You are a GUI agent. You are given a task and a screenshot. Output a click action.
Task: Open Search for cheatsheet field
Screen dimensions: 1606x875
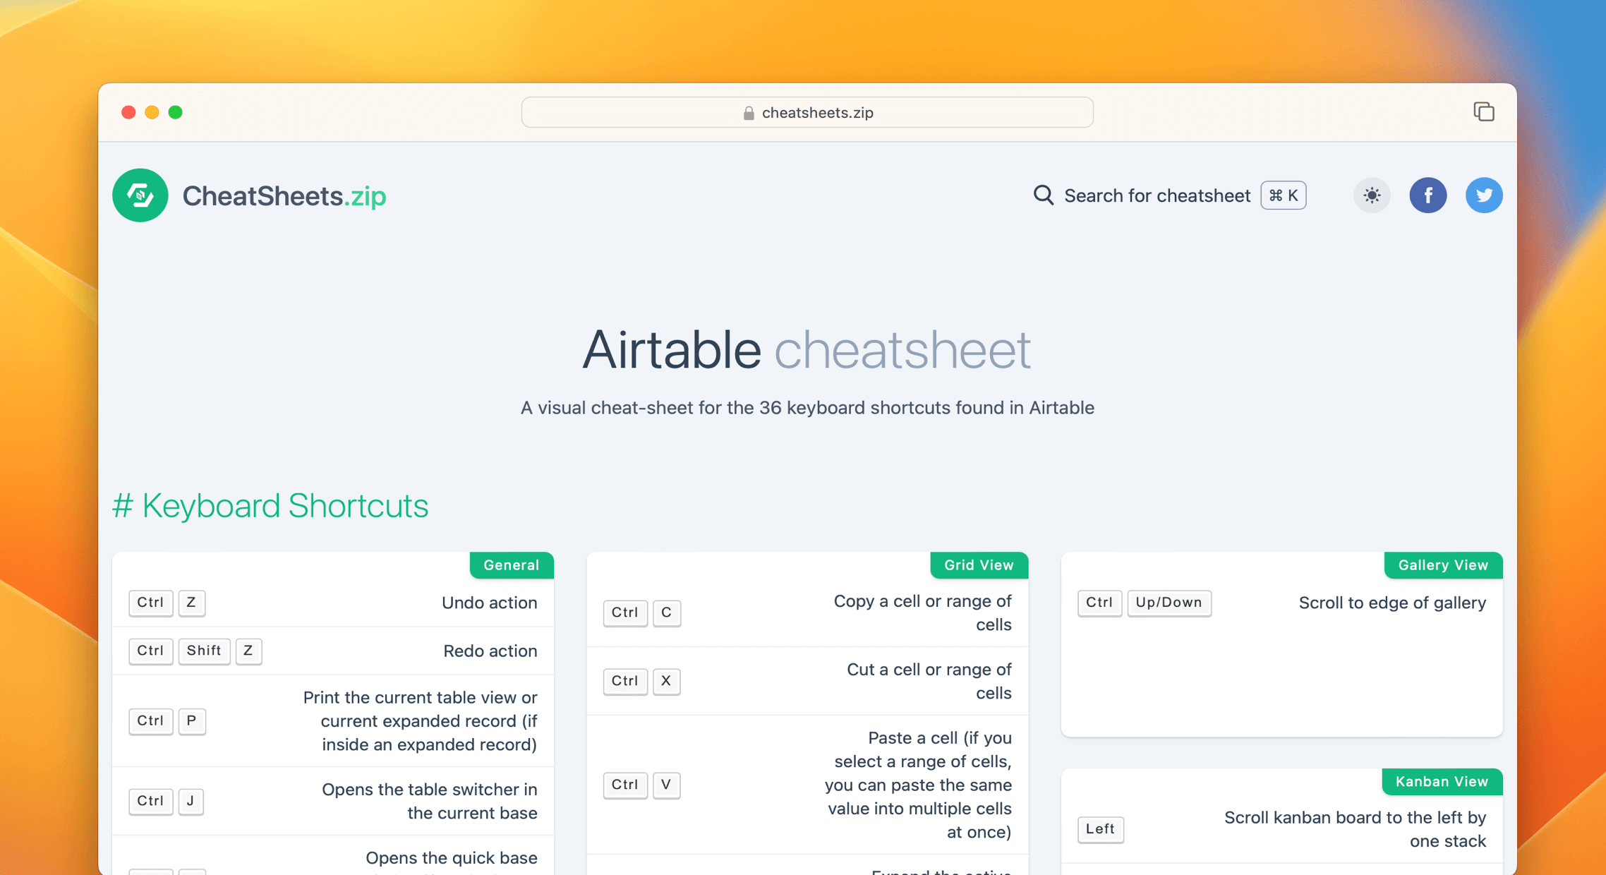1157,195
